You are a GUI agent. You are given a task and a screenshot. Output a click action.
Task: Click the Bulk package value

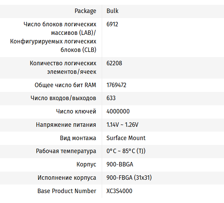[112, 11]
